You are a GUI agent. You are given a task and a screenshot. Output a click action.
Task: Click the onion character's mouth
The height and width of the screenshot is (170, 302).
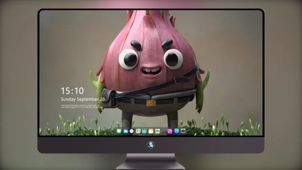pos(151,71)
